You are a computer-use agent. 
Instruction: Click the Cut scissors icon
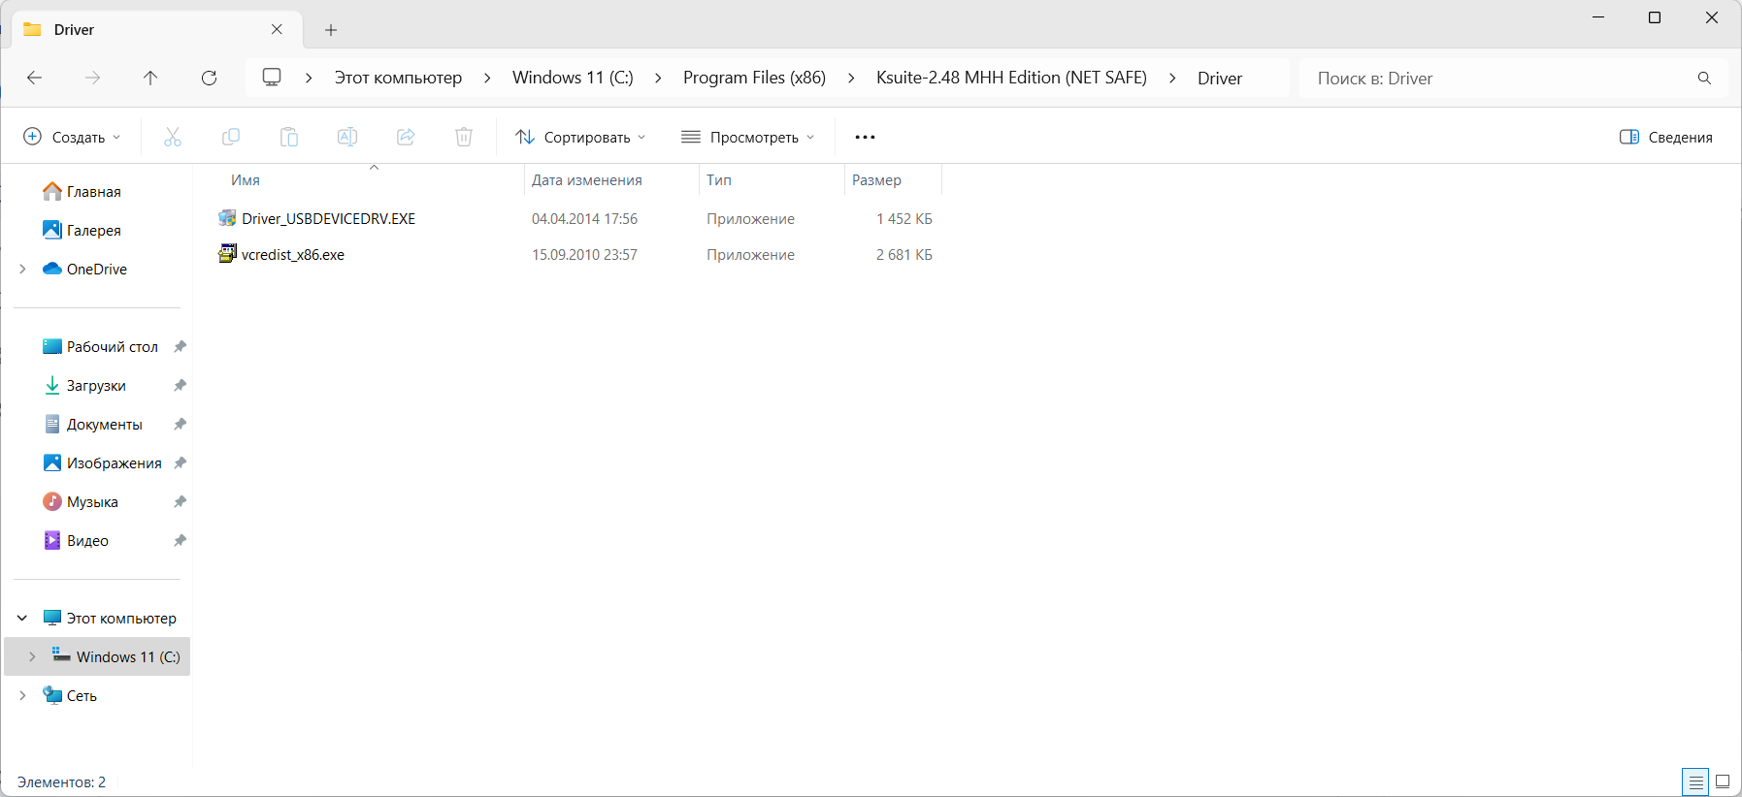click(x=173, y=137)
